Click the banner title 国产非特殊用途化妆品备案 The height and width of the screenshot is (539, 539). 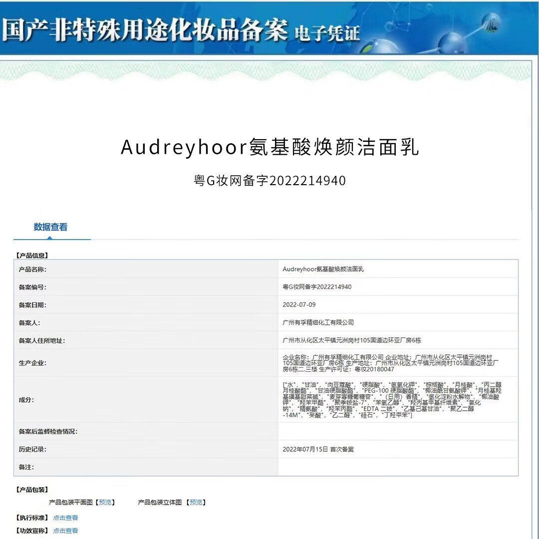[x=145, y=30]
